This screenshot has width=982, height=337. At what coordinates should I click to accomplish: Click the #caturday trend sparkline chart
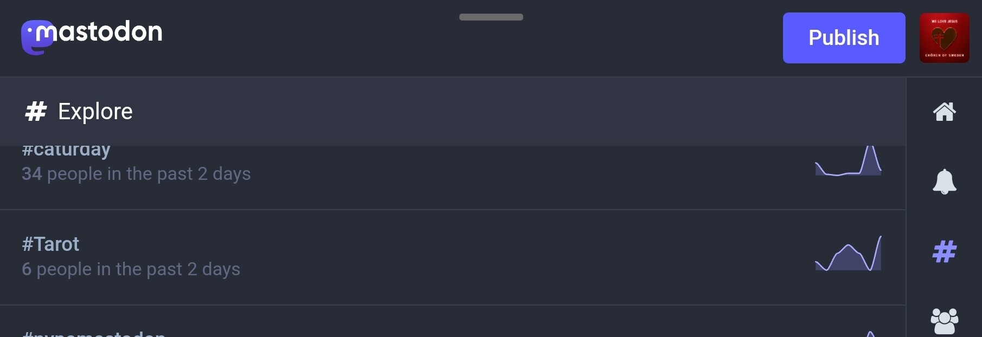pos(848,163)
